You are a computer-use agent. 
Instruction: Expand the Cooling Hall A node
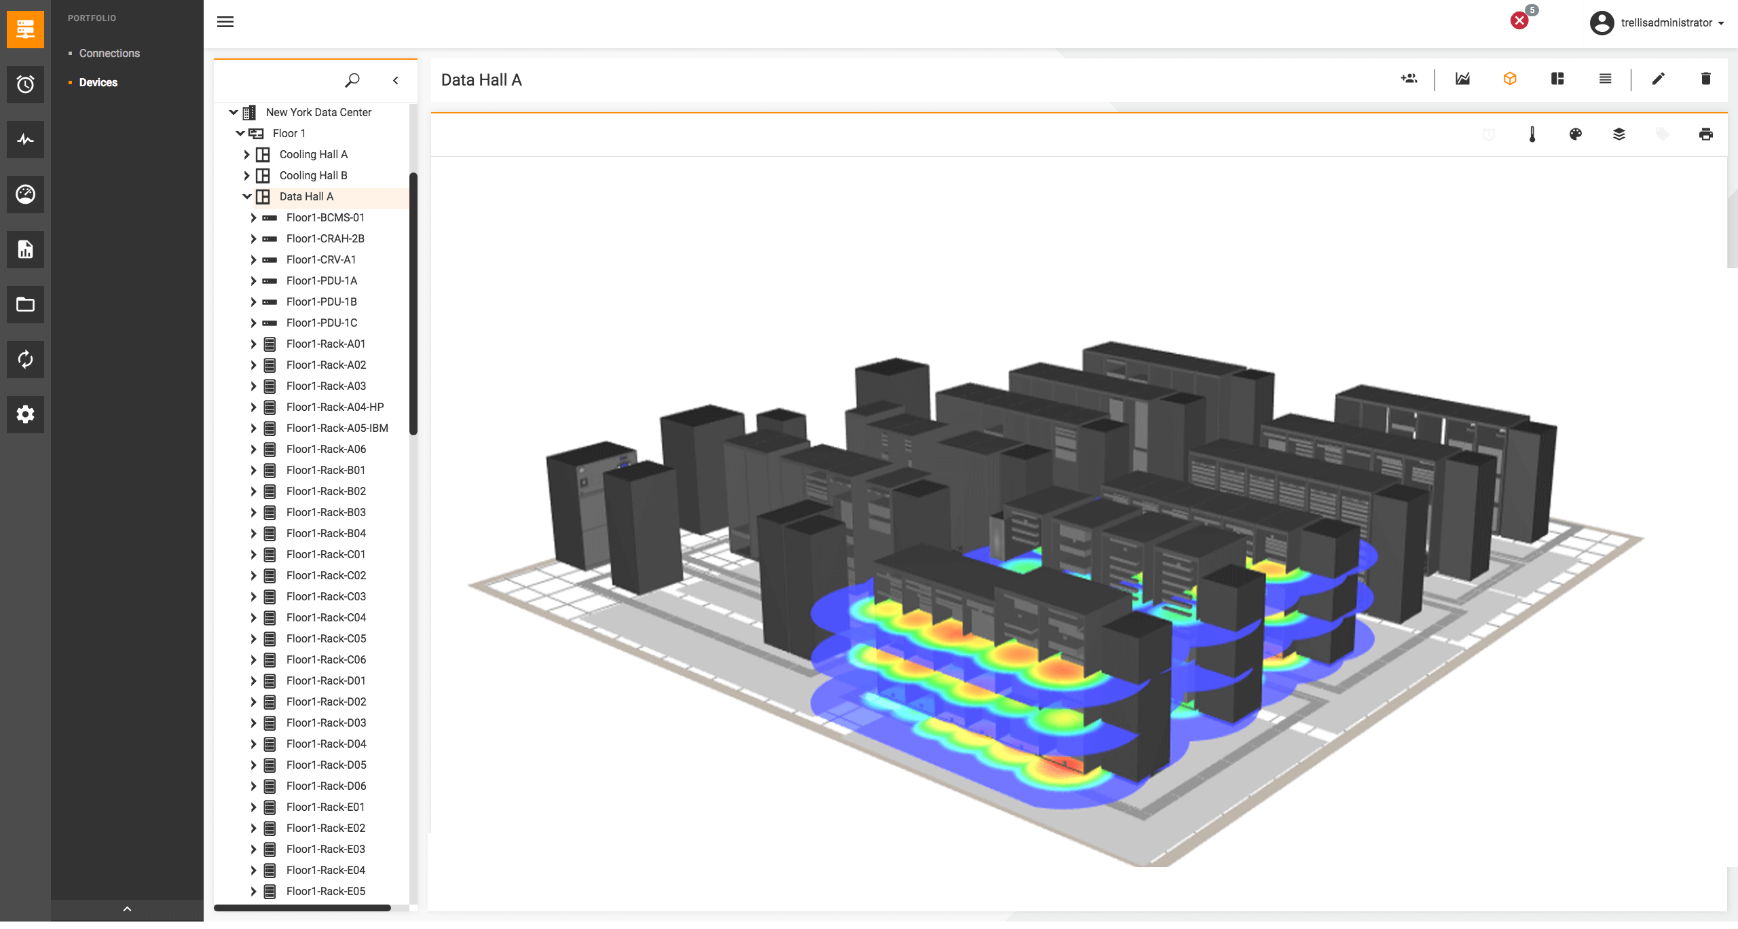coord(246,155)
